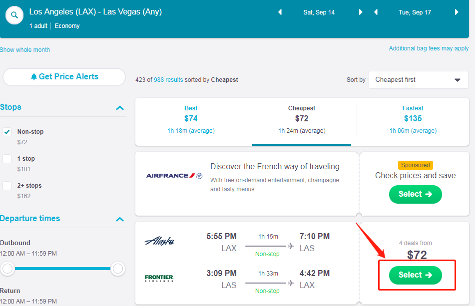
Task: Click the Air France logo
Action: pos(174,176)
